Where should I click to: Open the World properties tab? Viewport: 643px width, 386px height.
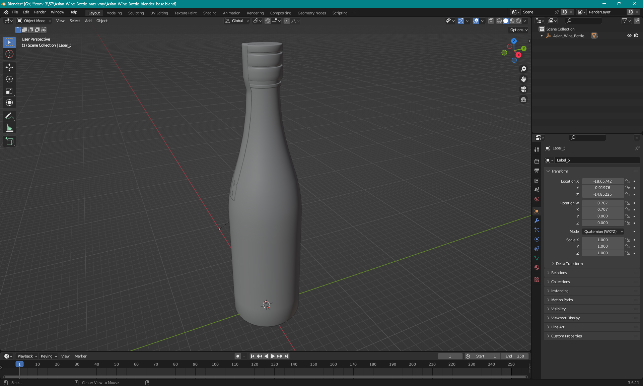[x=537, y=199]
